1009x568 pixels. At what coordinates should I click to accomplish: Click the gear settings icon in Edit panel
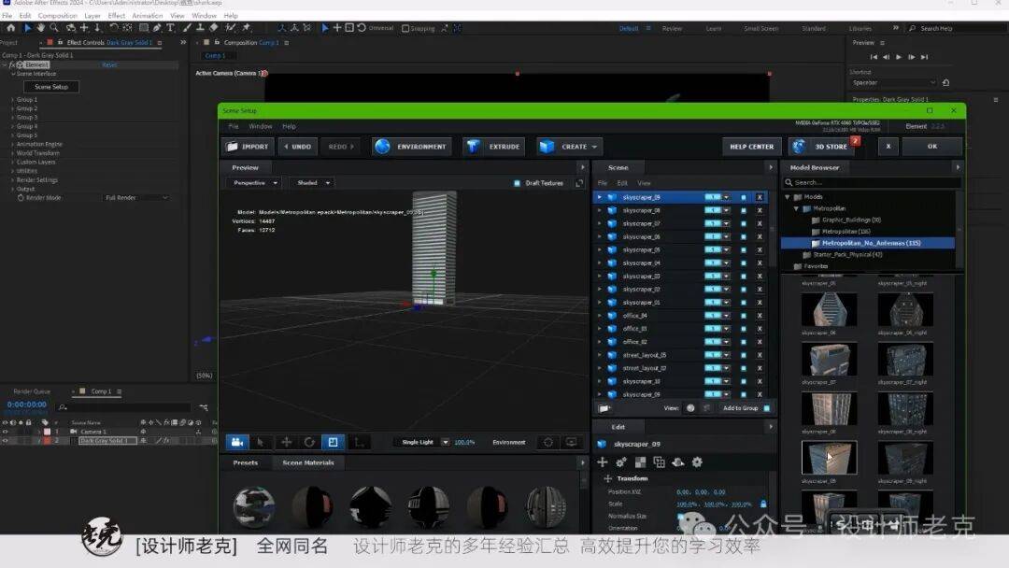click(x=697, y=462)
